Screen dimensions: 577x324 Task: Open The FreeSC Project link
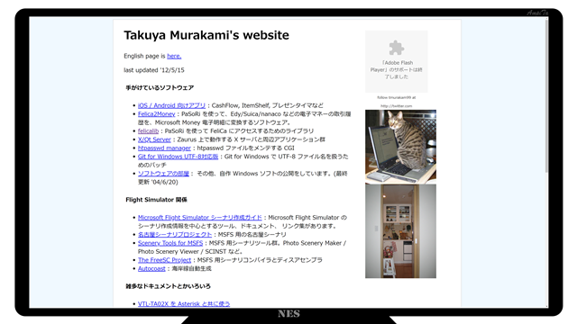pyautogui.click(x=164, y=260)
